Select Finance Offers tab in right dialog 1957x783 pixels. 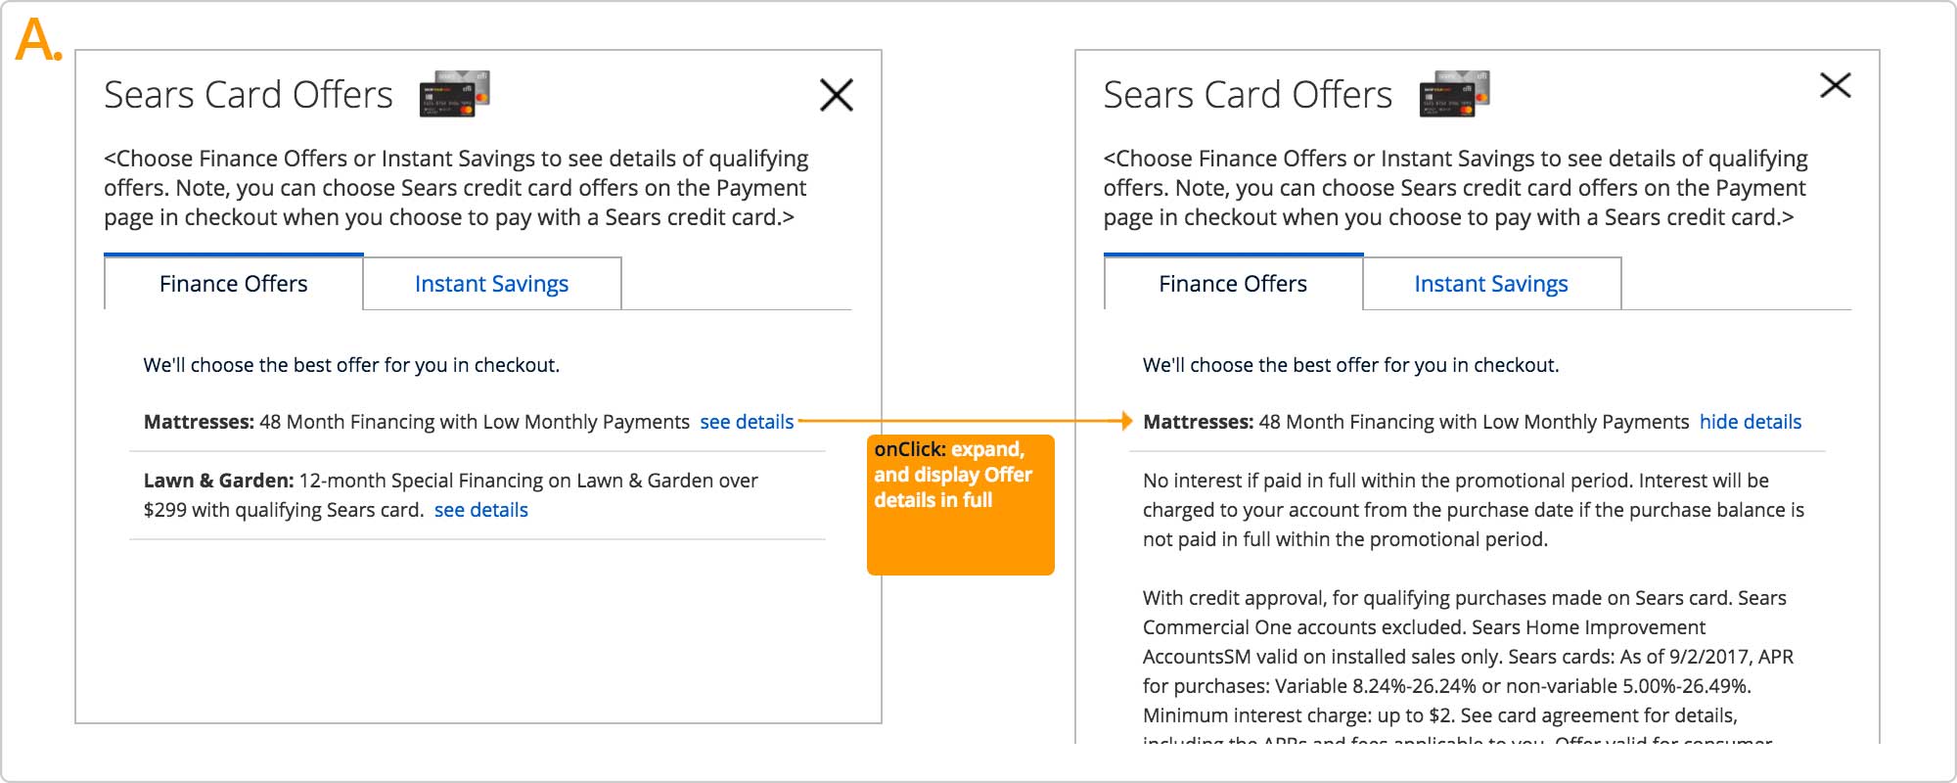click(x=1233, y=283)
